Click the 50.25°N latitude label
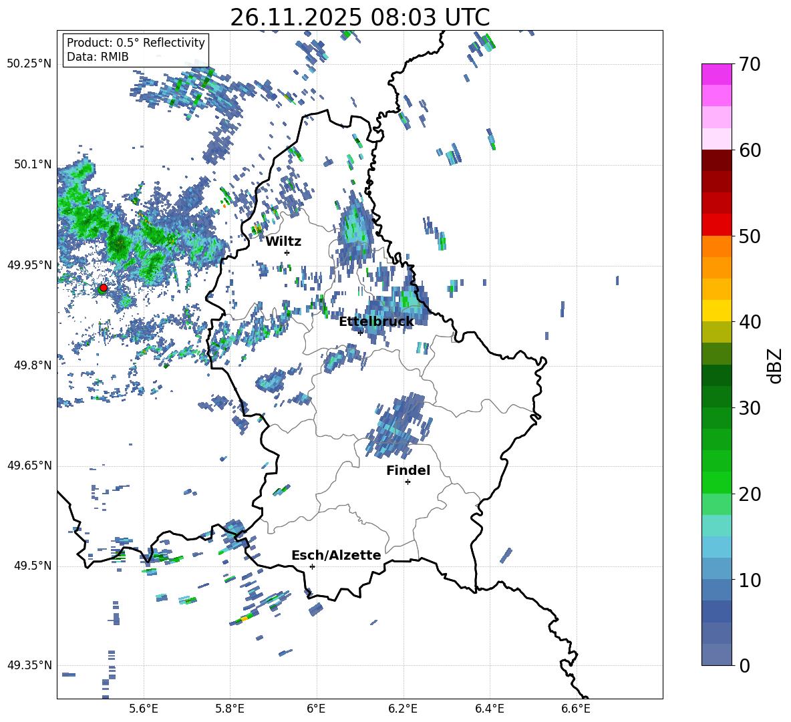This screenshot has height=722, width=791. (x=29, y=64)
